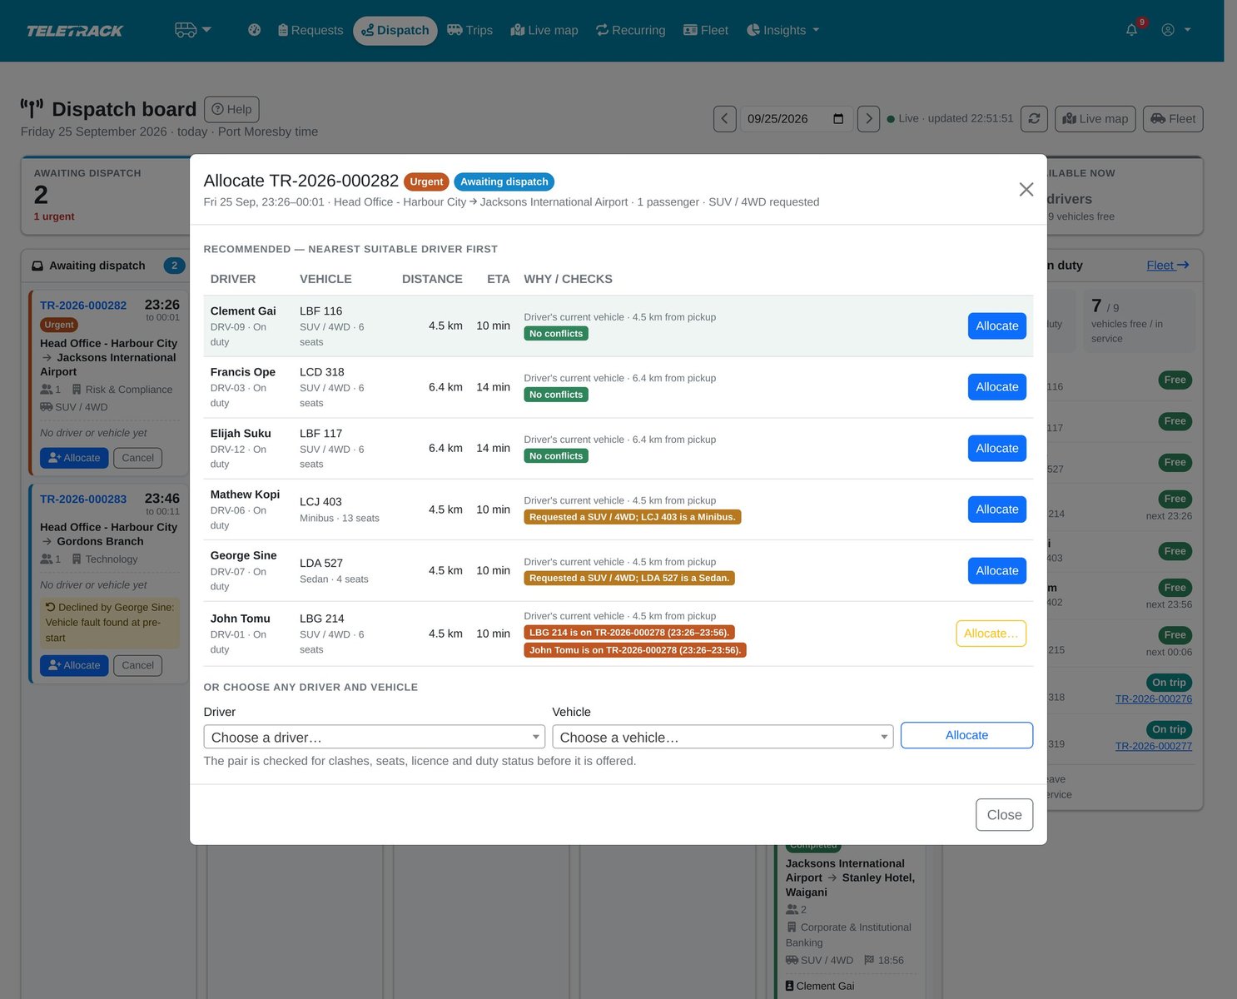Click the Urgent badge in dialog title
Viewport: 1237px width, 999px height.
(x=426, y=181)
